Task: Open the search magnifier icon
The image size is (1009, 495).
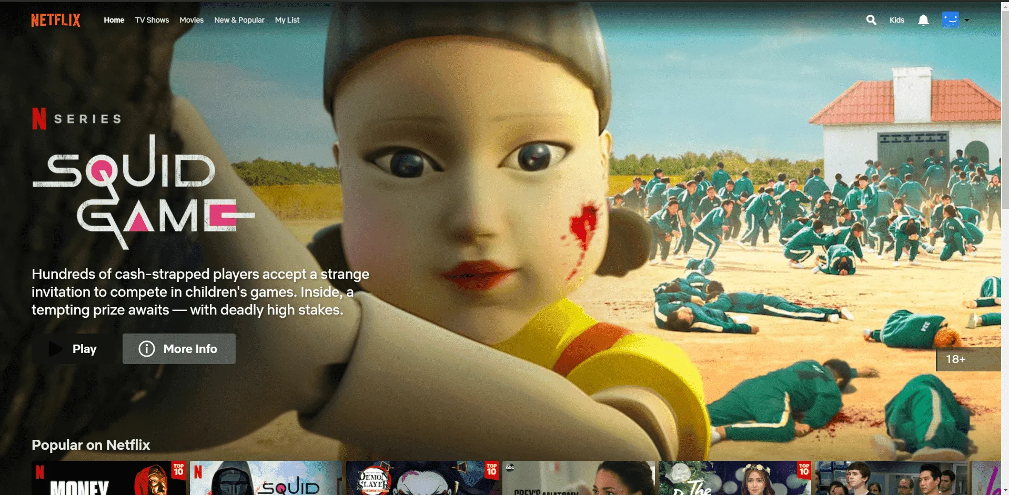Action: coord(871,20)
